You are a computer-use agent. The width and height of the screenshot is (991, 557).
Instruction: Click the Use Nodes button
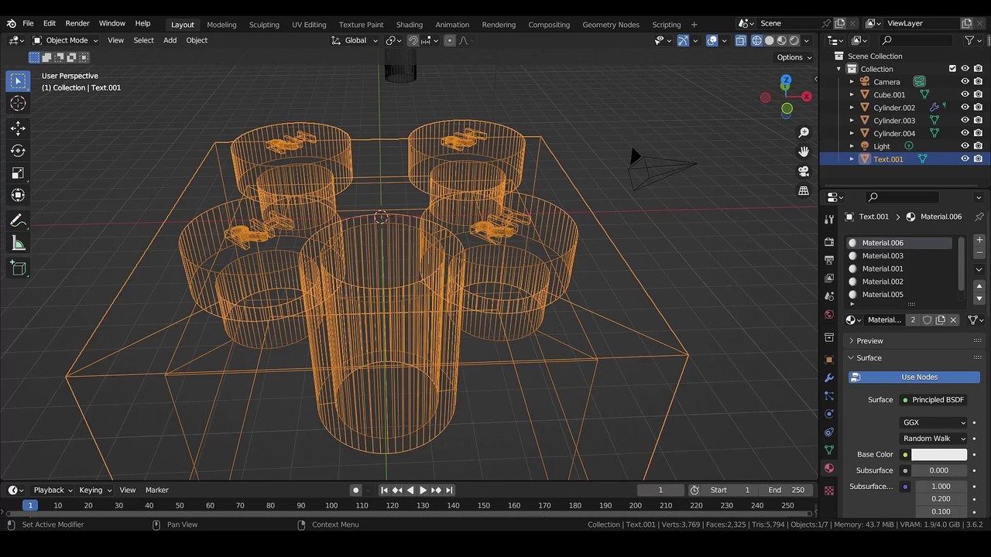click(914, 378)
